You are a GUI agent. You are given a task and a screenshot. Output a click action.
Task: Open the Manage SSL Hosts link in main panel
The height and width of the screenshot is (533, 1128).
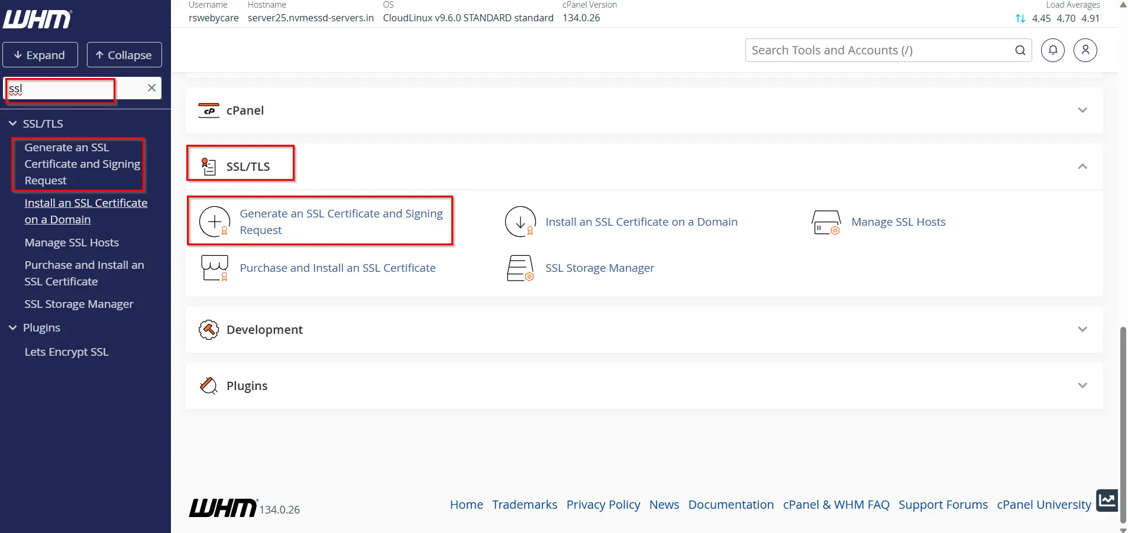[898, 222]
